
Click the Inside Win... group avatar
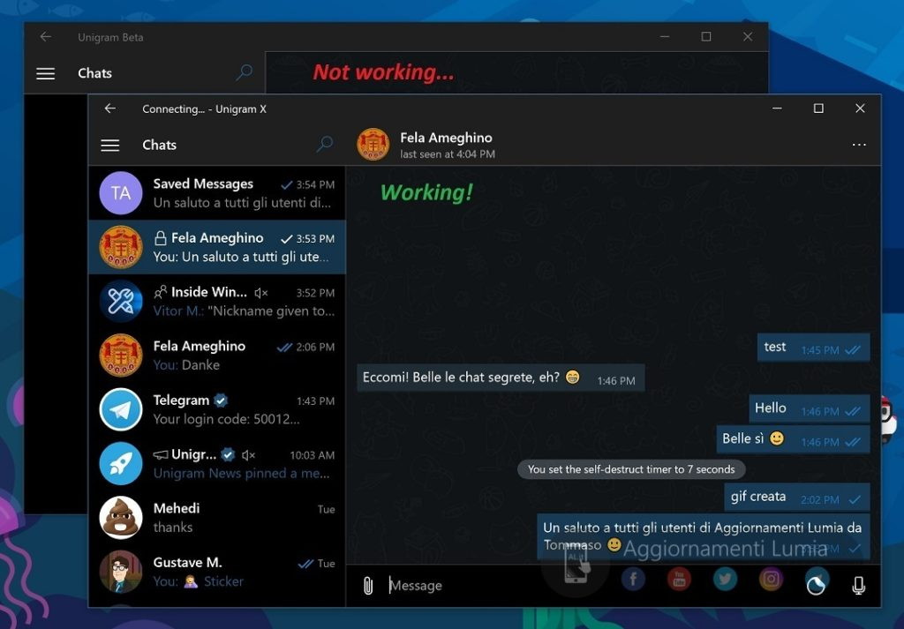121,301
